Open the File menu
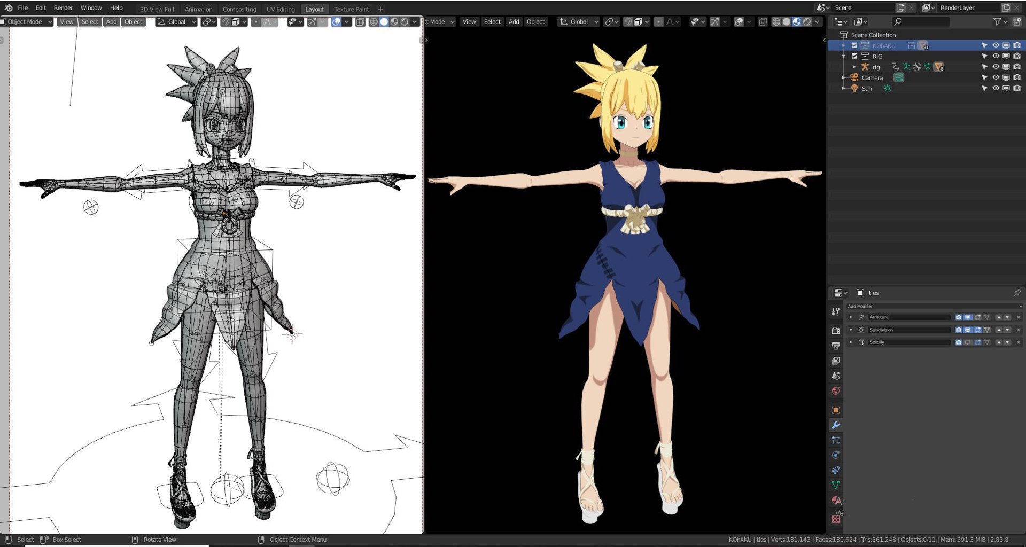 (x=23, y=8)
